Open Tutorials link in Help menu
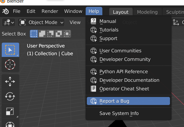Viewport: 184px width, 127px height. (128, 30)
